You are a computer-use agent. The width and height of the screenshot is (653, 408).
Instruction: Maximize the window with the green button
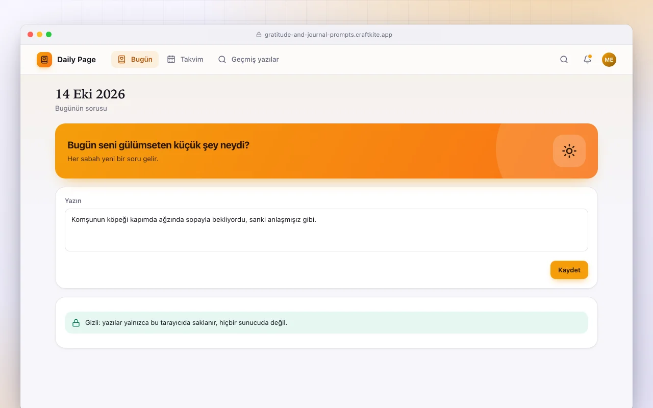[x=49, y=35]
